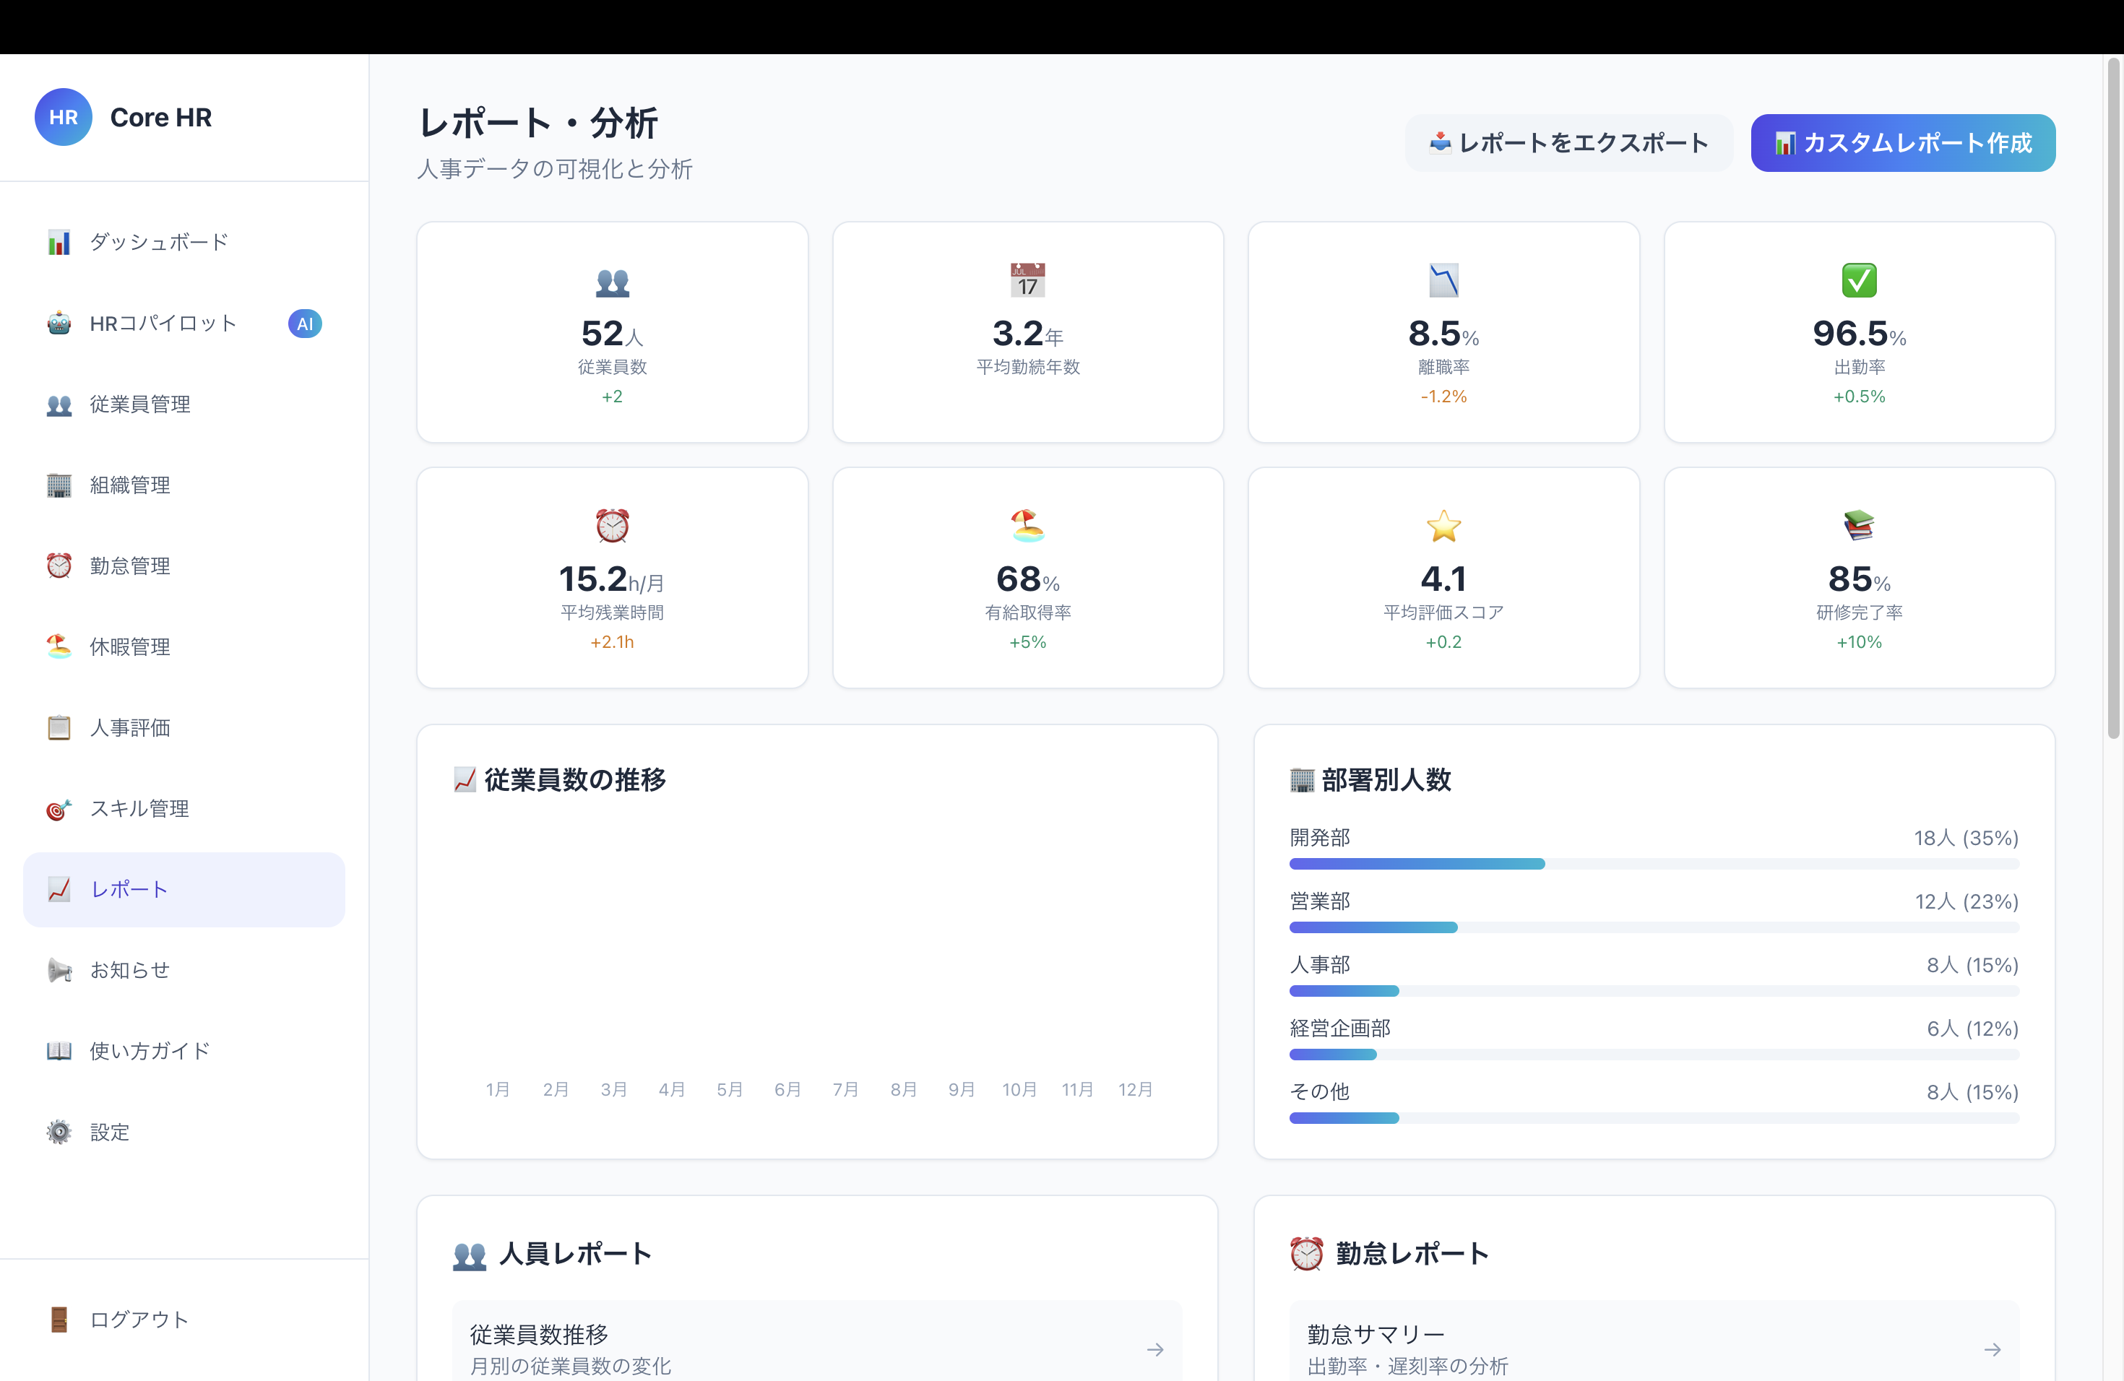The height and width of the screenshot is (1381, 2124).
Task: Click the 設定 gear icon
Action: (59, 1132)
